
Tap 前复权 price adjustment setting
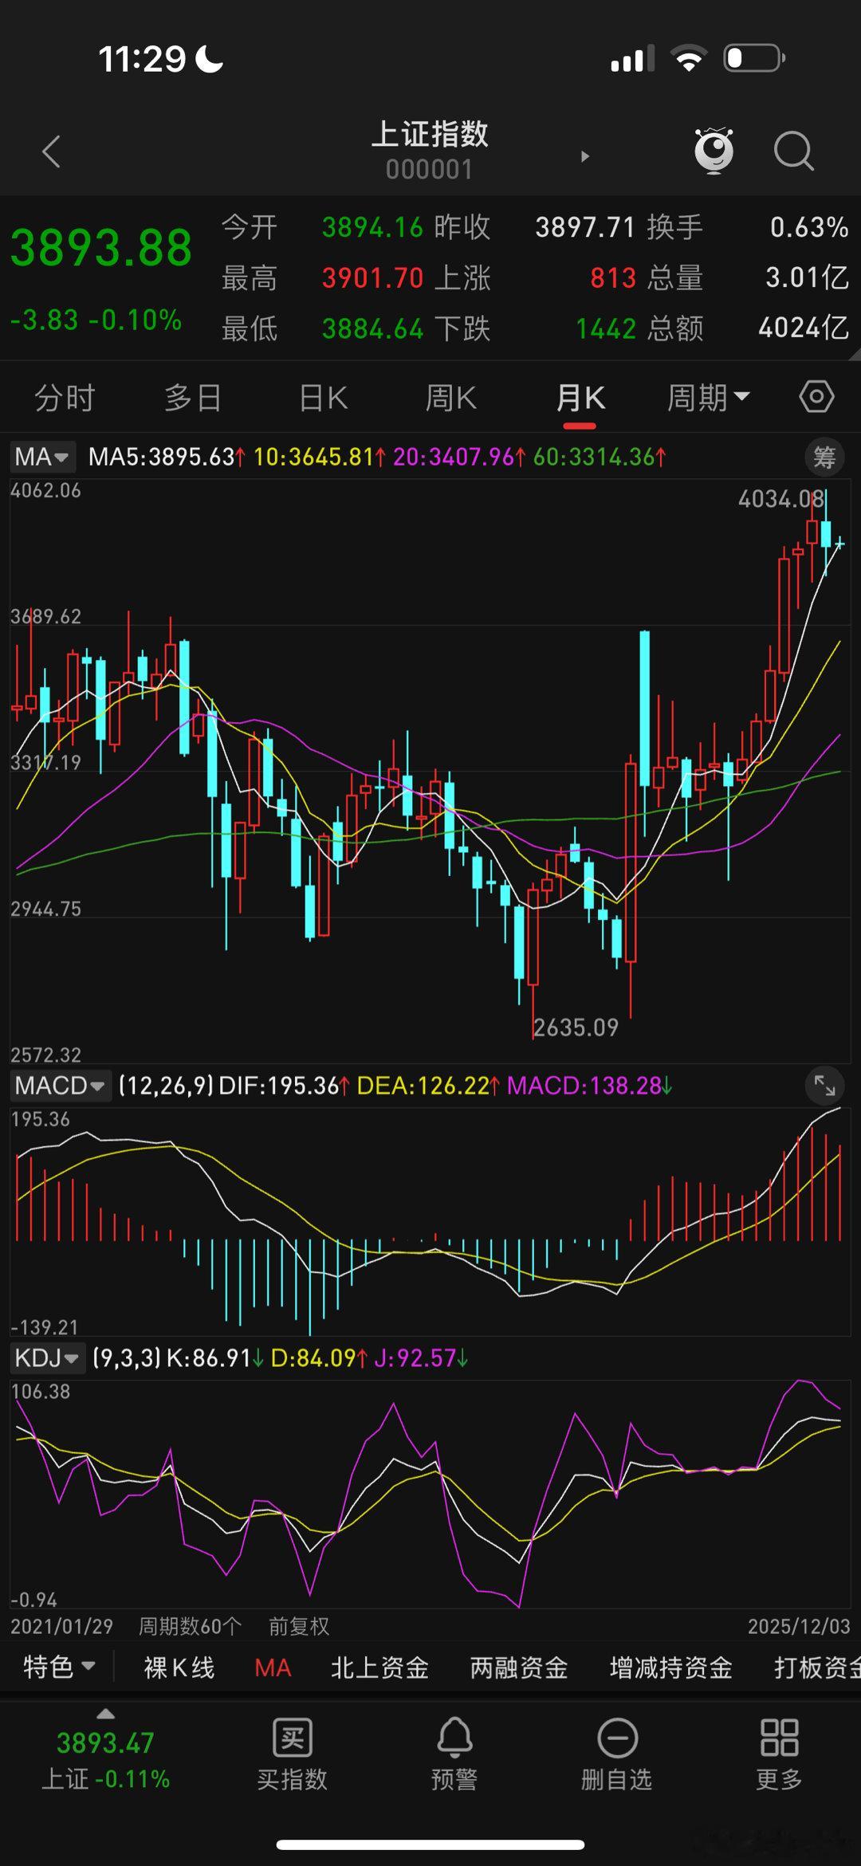(x=299, y=1626)
